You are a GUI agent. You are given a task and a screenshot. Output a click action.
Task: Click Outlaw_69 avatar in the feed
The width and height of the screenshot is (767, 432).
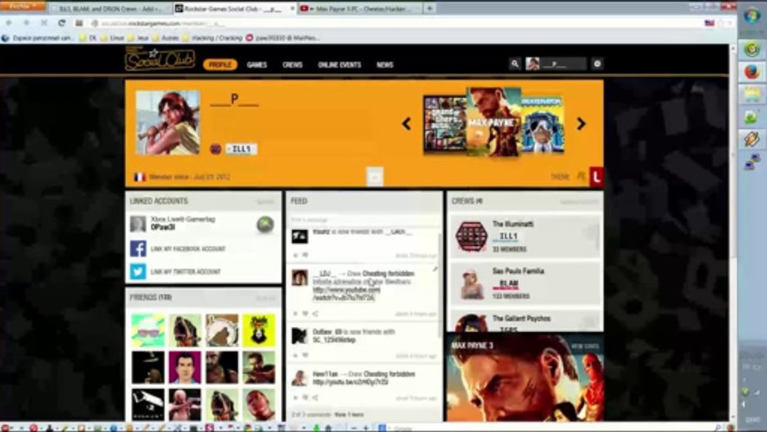pos(299,336)
